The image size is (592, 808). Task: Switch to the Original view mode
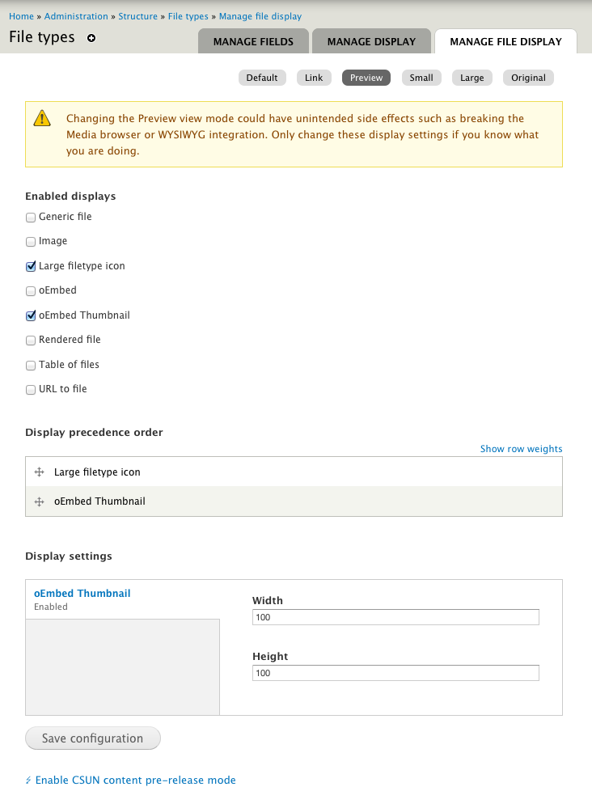tap(528, 77)
